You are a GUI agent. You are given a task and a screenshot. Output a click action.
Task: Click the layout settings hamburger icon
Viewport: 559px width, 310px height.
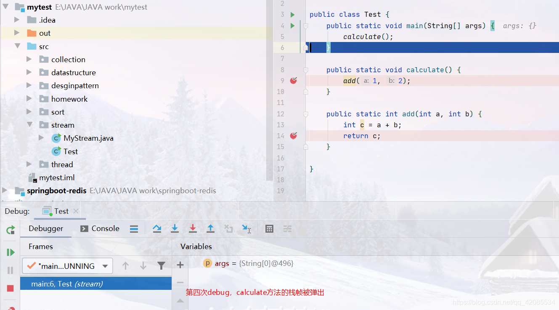pos(134,229)
